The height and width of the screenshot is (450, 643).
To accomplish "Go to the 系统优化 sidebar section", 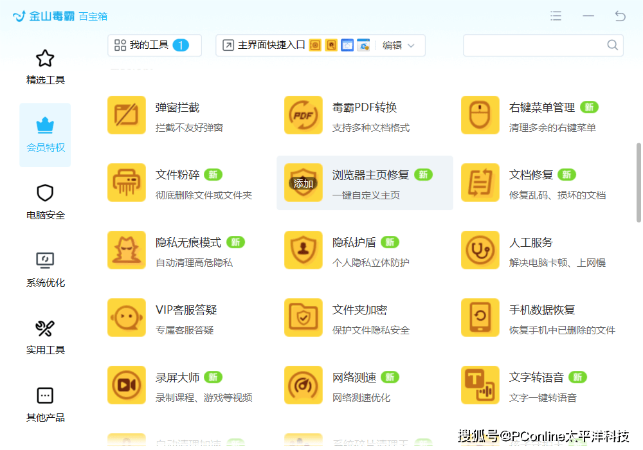I will 45,269.
